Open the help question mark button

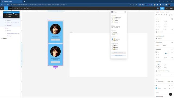[170, 94]
